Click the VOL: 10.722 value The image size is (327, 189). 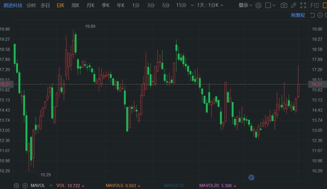(x=70, y=186)
